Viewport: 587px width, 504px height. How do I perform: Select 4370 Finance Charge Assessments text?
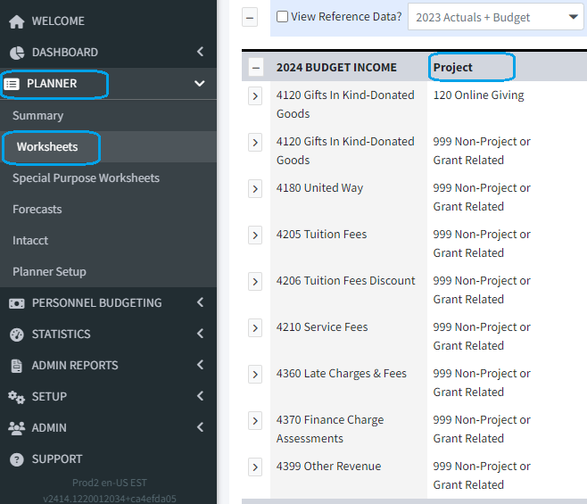click(x=330, y=429)
